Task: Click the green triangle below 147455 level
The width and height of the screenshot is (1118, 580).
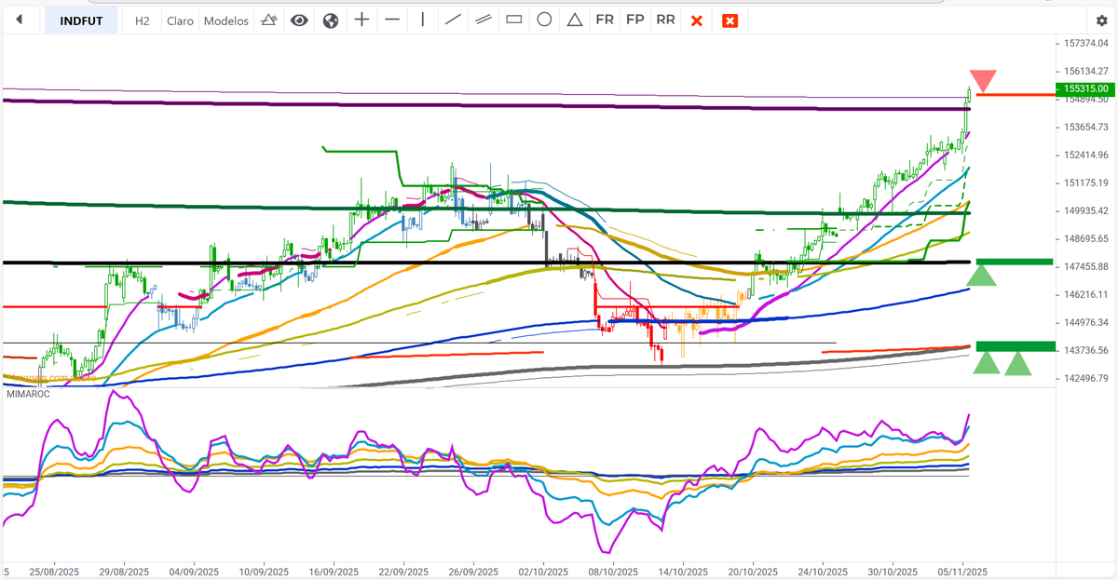Action: coord(982,275)
